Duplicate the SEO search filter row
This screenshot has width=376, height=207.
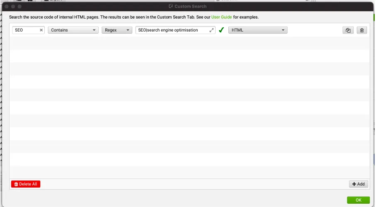coord(348,30)
